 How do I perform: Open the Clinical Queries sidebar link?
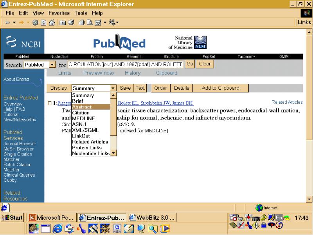[x=19, y=175]
